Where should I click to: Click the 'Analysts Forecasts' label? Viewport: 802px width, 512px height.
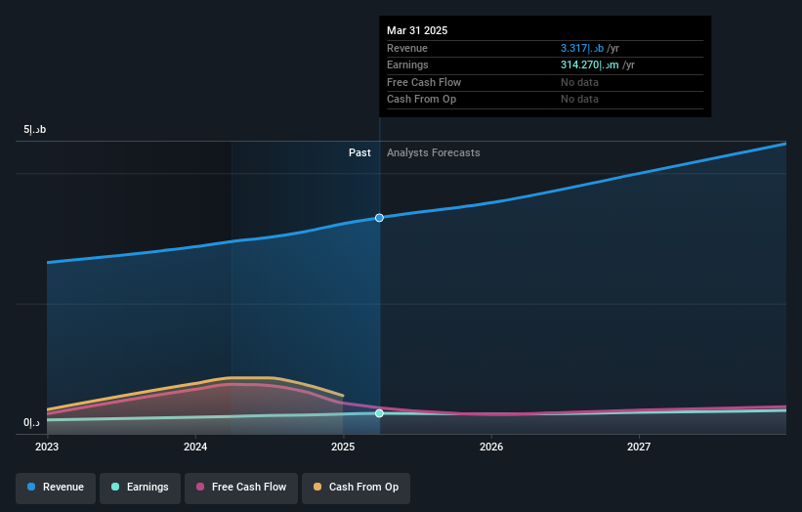(433, 152)
